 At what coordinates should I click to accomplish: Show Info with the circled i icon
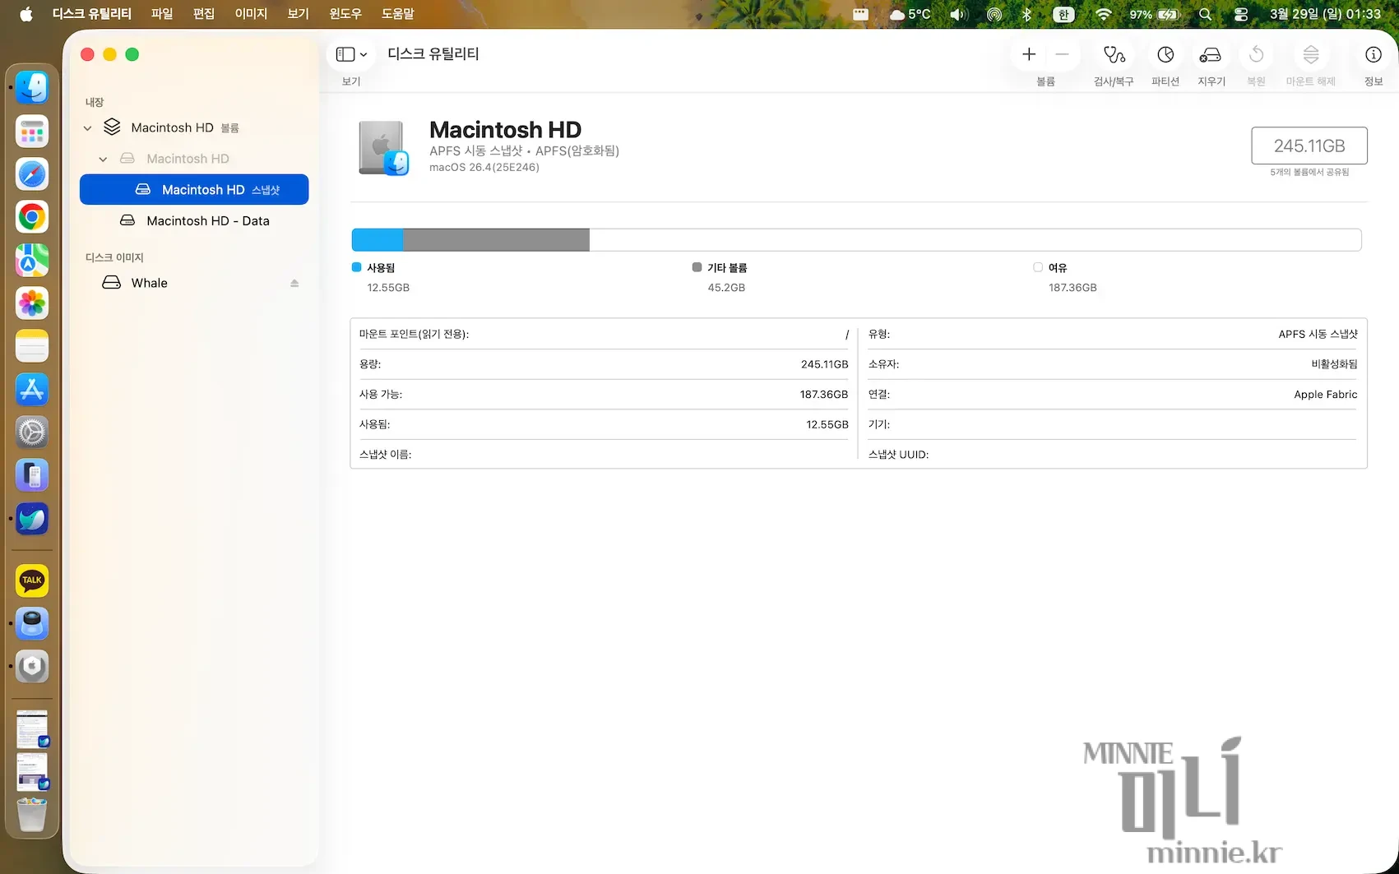coord(1374,55)
